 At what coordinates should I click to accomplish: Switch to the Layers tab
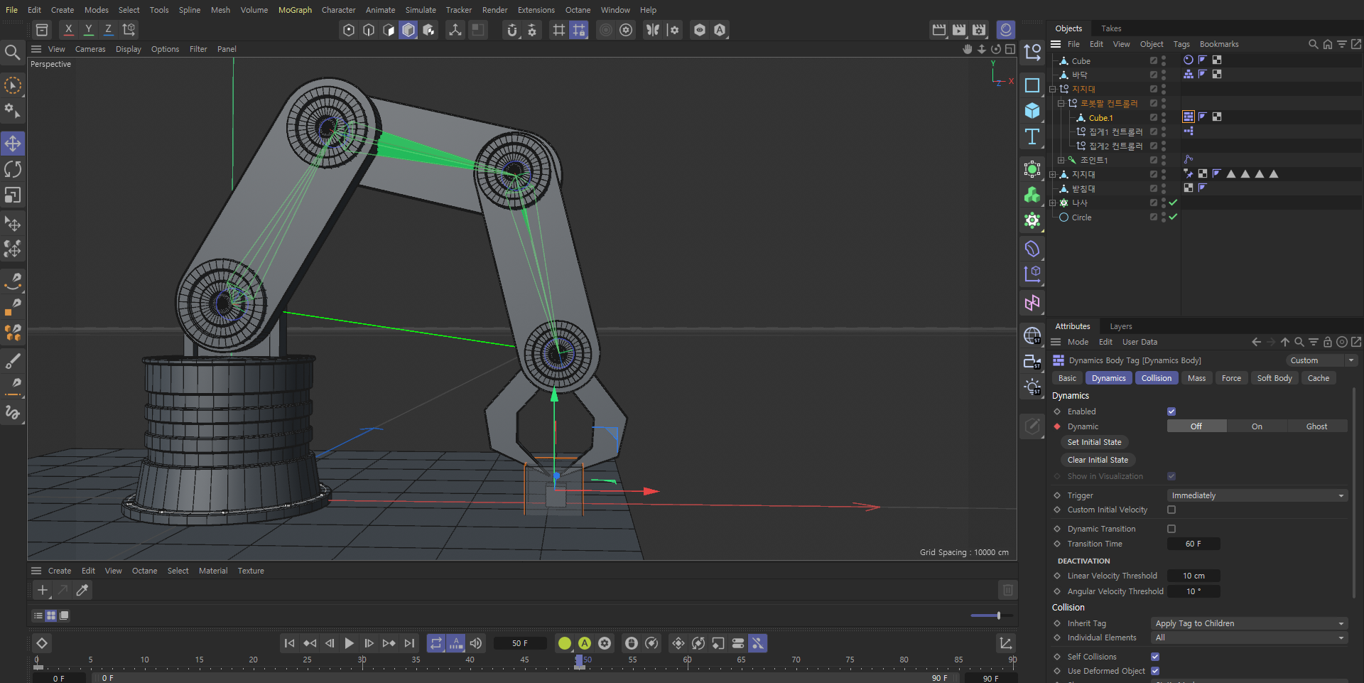[1121, 326]
